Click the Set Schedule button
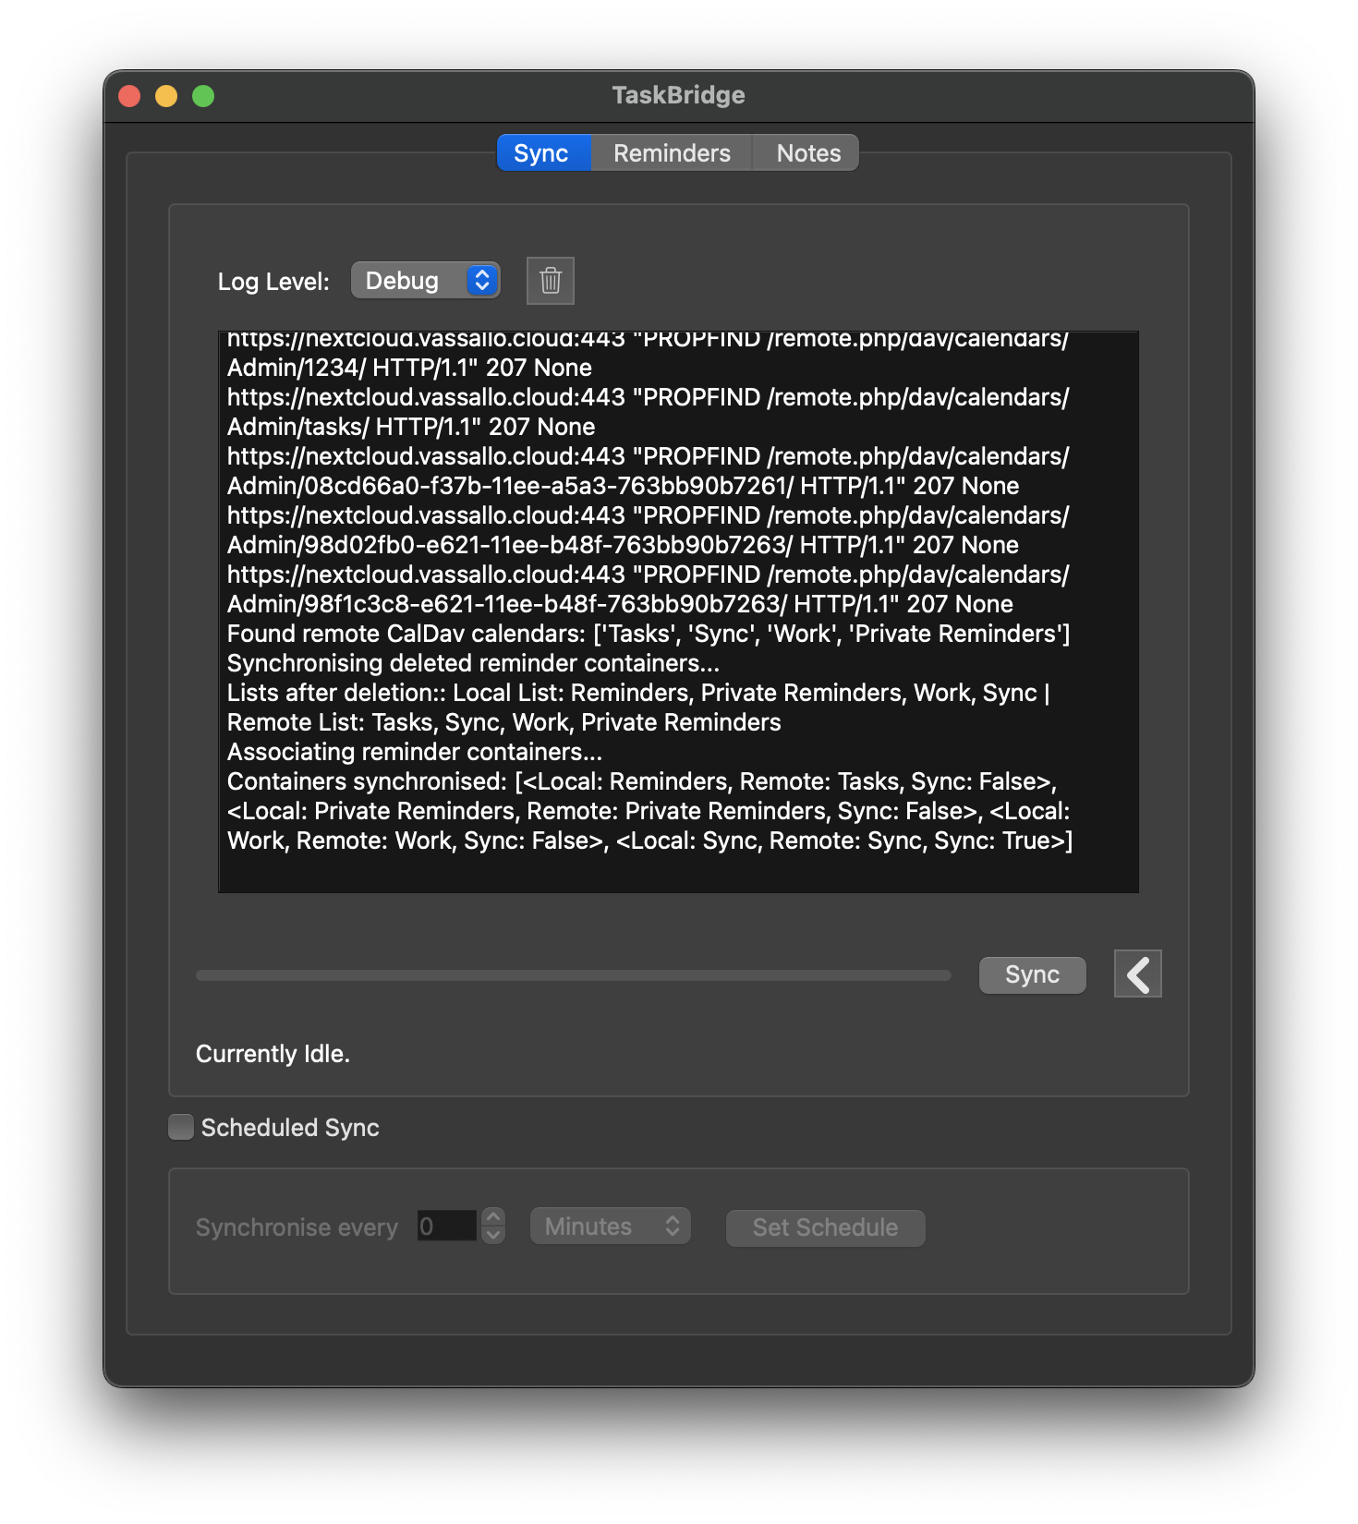 [x=825, y=1228]
